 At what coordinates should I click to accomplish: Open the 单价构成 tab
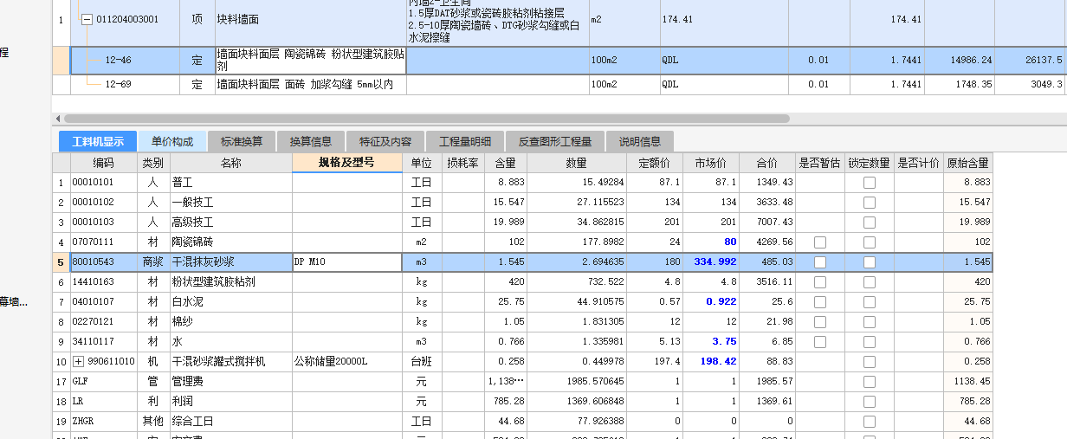coord(172,142)
